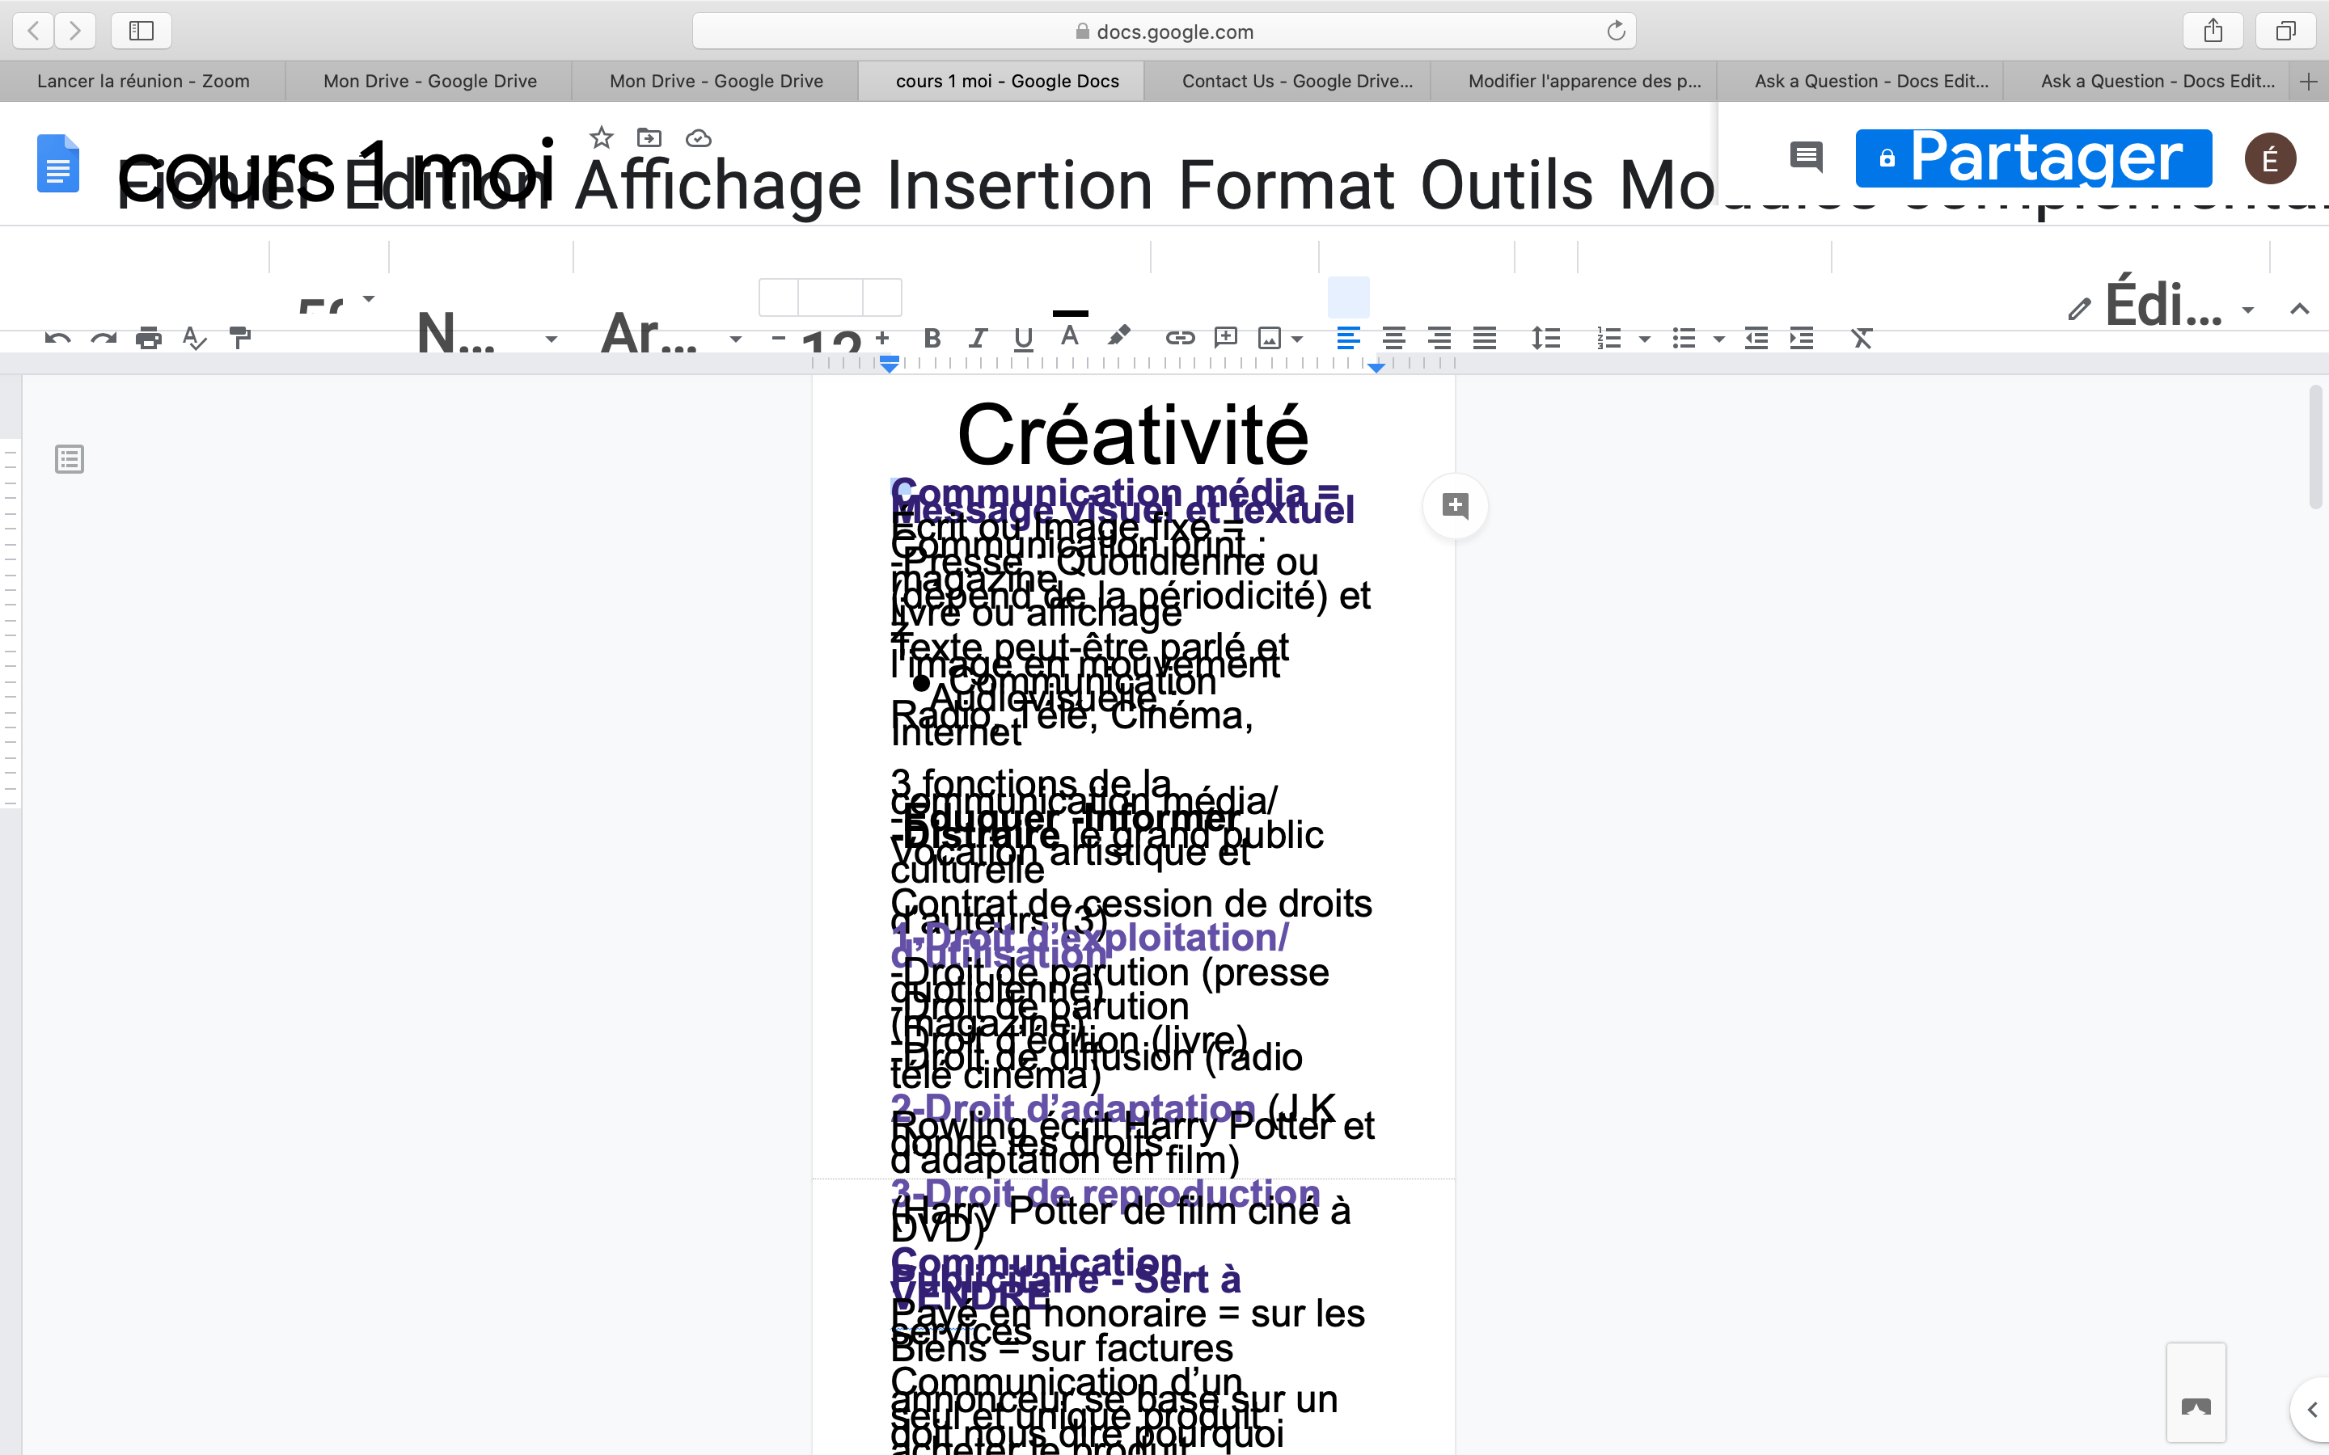Switch to Contact Us - Google Drive tab
The width and height of the screenshot is (2329, 1455).
click(x=1296, y=82)
